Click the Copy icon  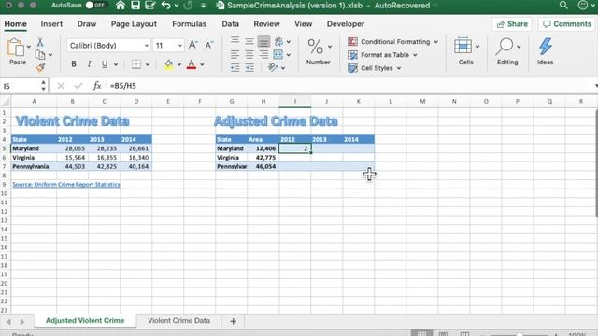click(x=40, y=54)
